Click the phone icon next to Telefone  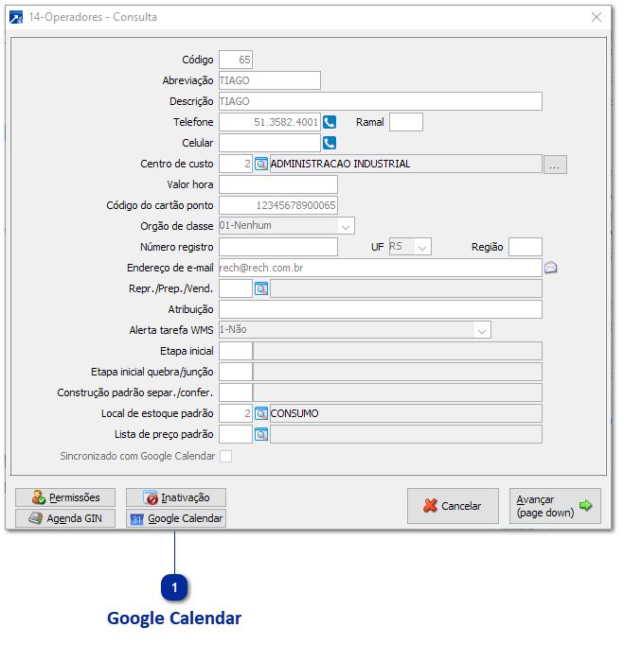tap(330, 122)
